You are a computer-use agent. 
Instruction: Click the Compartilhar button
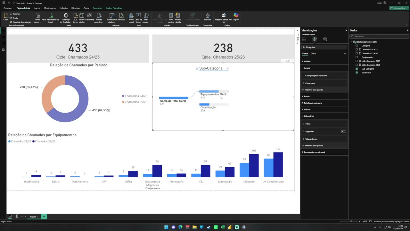[x=399, y=8]
